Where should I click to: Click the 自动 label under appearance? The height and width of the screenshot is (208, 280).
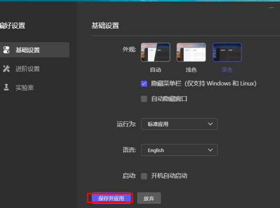pyautogui.click(x=156, y=70)
